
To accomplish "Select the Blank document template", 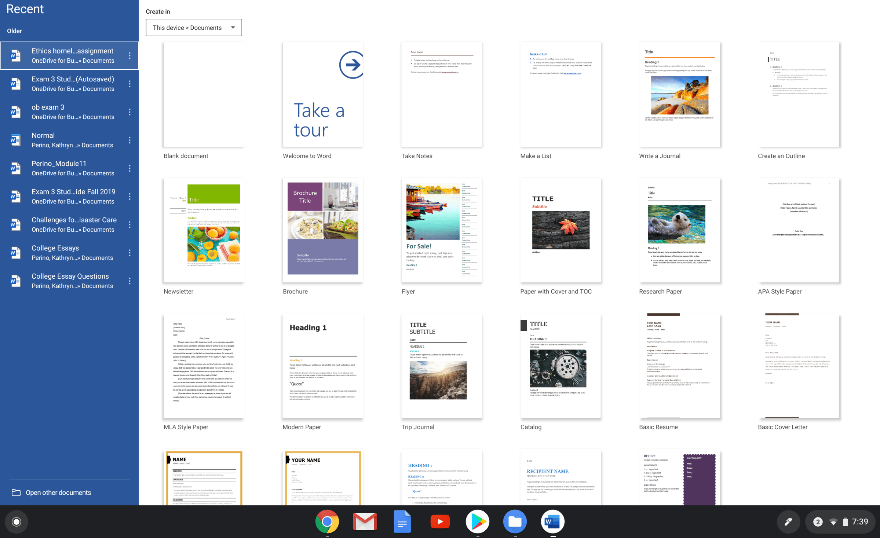I will coord(204,95).
